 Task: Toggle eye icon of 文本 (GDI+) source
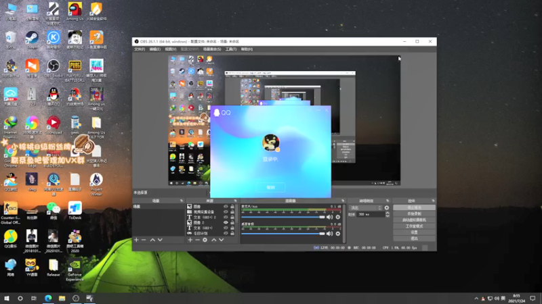tap(226, 228)
